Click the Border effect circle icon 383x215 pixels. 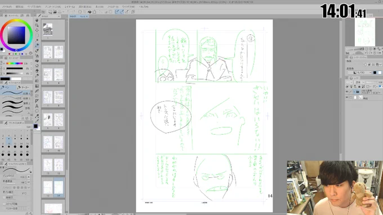tap(366, 65)
